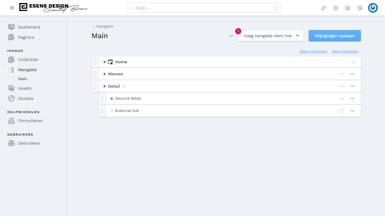Open the three-dot menu next to Main title
This screenshot has height=216, width=385.
tap(231, 36)
